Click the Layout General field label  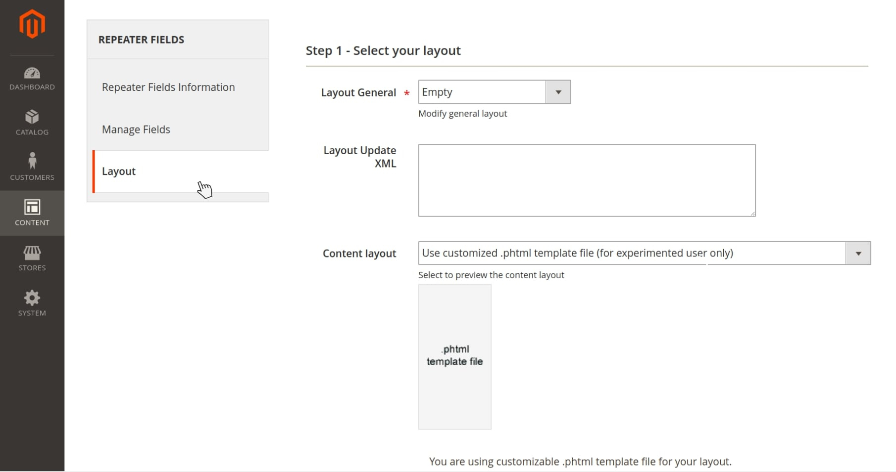358,93
